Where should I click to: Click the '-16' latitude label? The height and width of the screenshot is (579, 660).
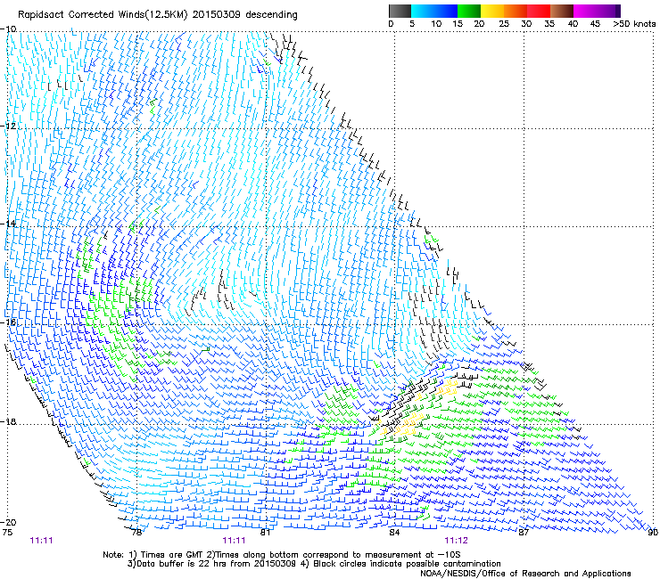click(x=8, y=322)
